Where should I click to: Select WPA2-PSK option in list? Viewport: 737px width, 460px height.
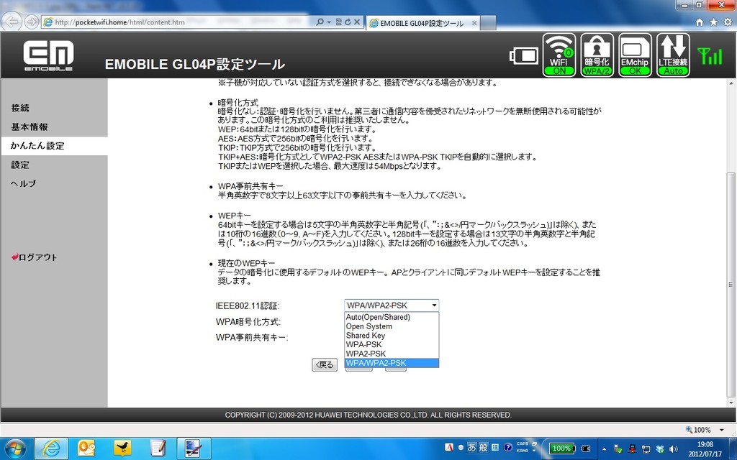coord(392,354)
